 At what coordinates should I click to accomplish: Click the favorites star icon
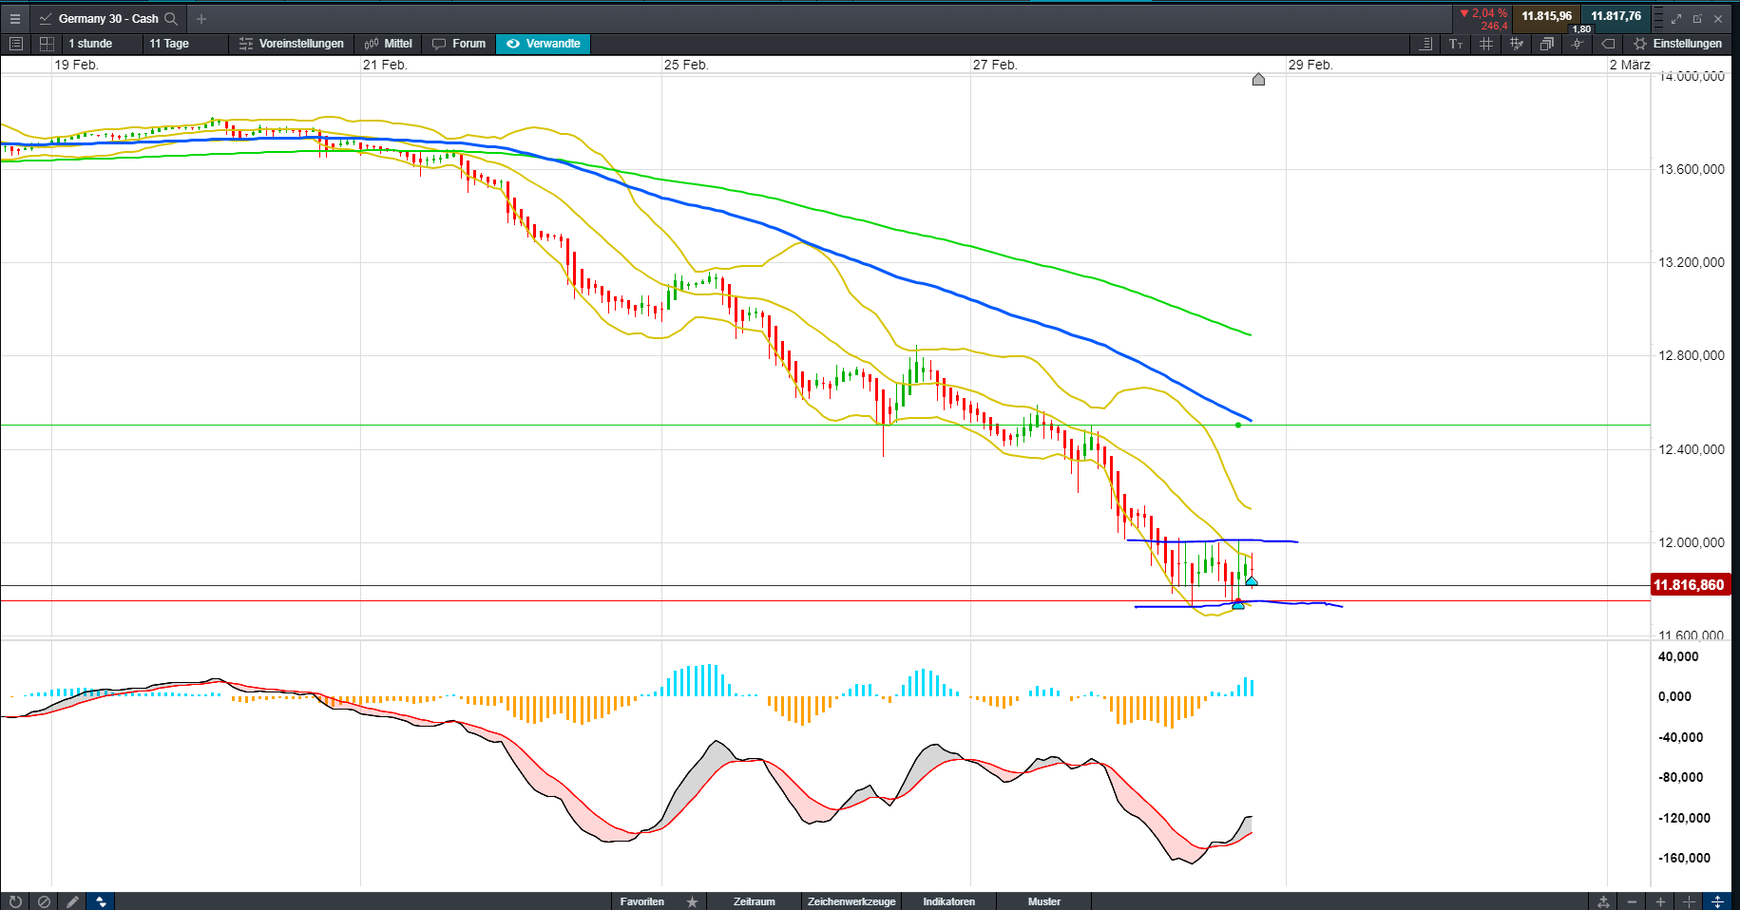point(692,901)
